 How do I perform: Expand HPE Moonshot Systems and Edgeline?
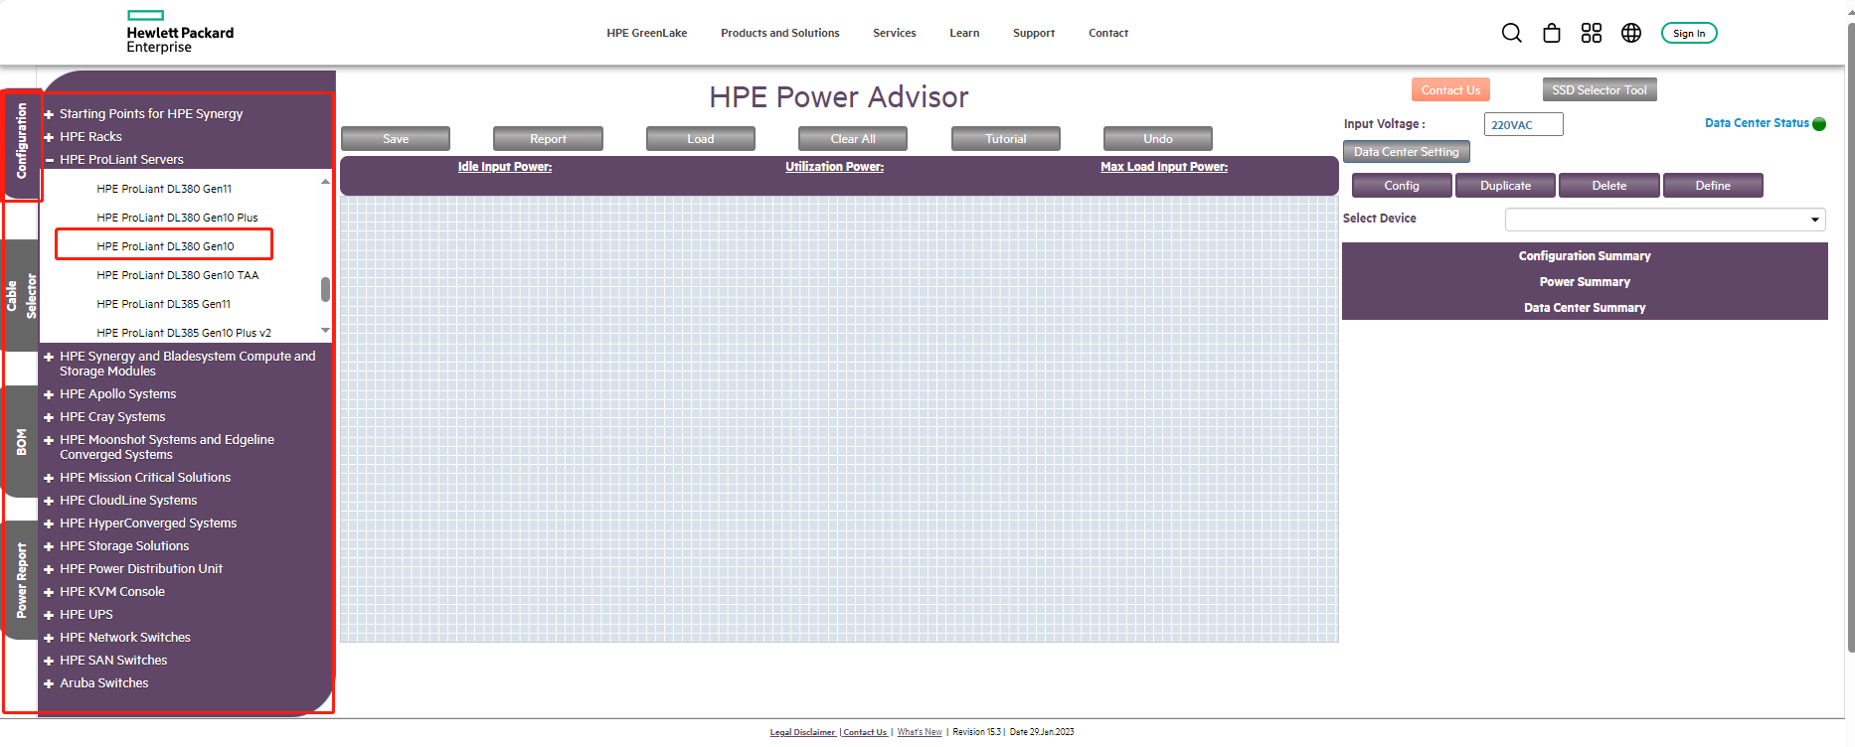pyautogui.click(x=49, y=440)
